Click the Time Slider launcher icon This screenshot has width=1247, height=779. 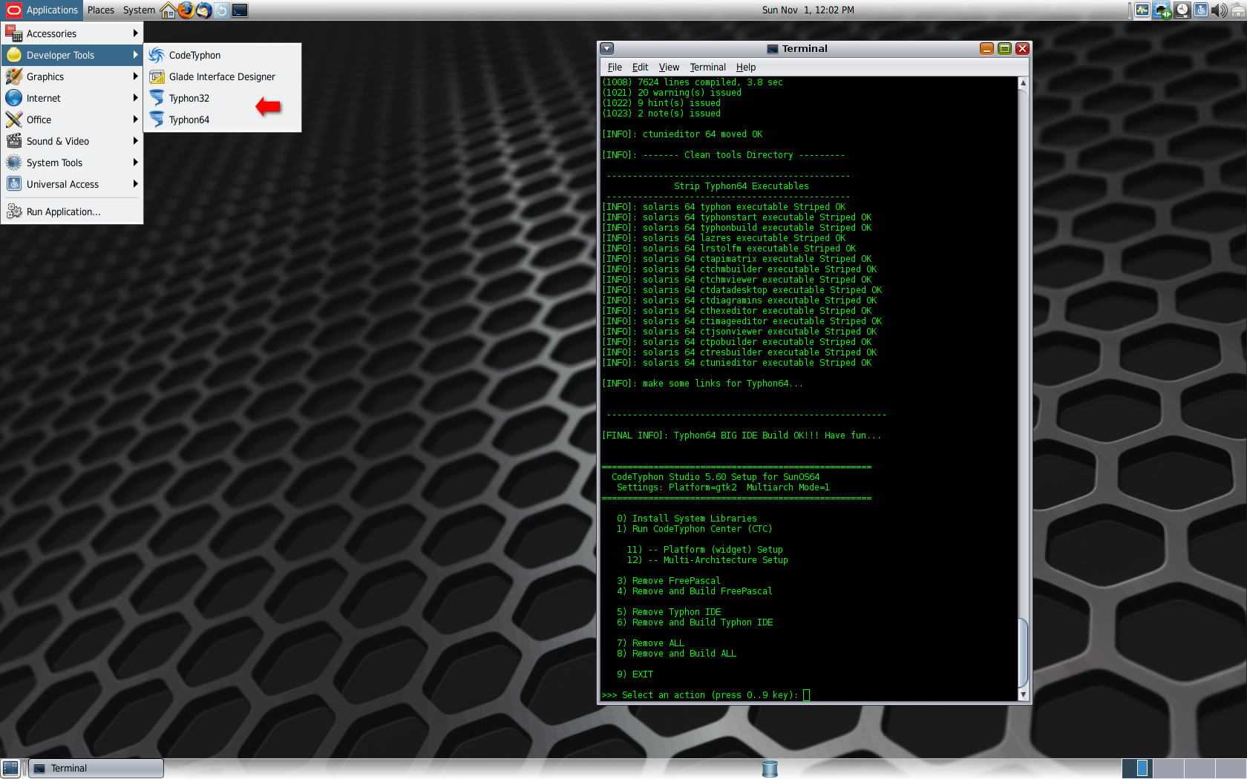click(221, 10)
